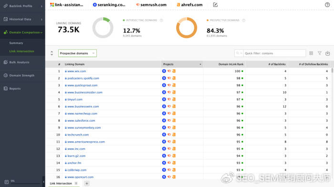Open www.opencart.com link

(80, 177)
